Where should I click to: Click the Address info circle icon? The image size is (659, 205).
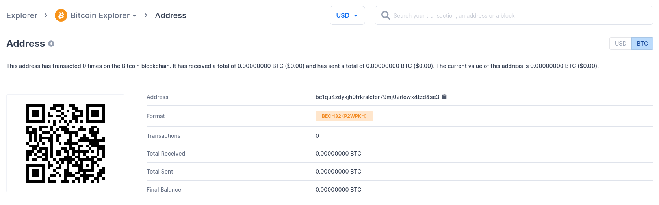pos(51,44)
